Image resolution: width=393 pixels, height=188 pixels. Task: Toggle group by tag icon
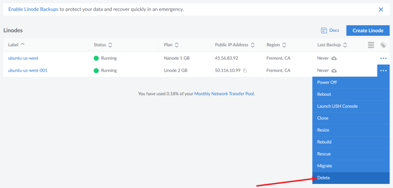[x=383, y=45]
